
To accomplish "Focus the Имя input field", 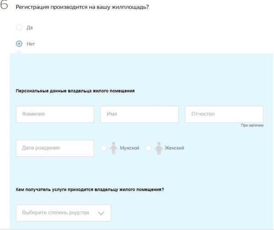I will click(x=139, y=114).
